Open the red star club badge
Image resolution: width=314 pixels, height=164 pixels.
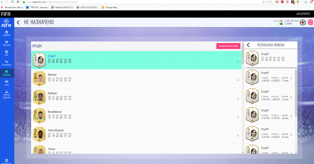(303, 22)
